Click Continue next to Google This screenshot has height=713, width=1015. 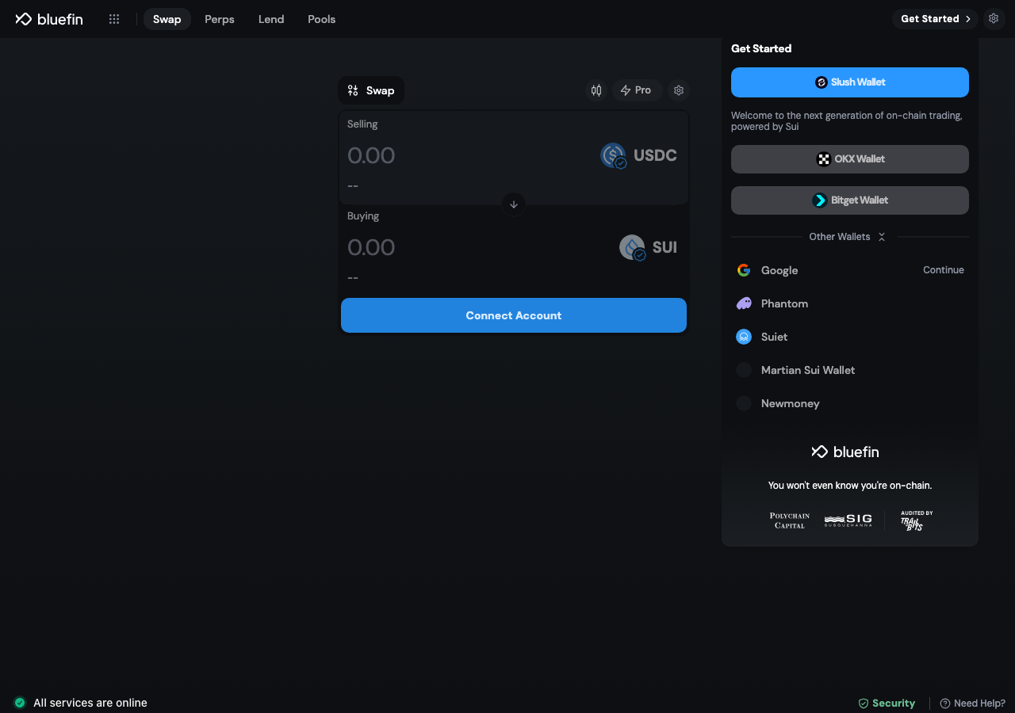pyautogui.click(x=944, y=270)
